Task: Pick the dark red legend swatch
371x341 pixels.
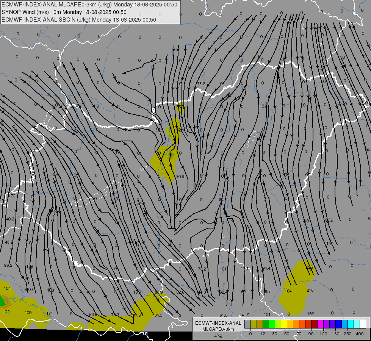Action: pyautogui.click(x=314, y=324)
